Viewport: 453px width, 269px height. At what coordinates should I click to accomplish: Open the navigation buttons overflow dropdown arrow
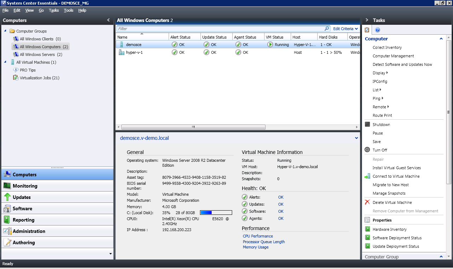point(110,254)
